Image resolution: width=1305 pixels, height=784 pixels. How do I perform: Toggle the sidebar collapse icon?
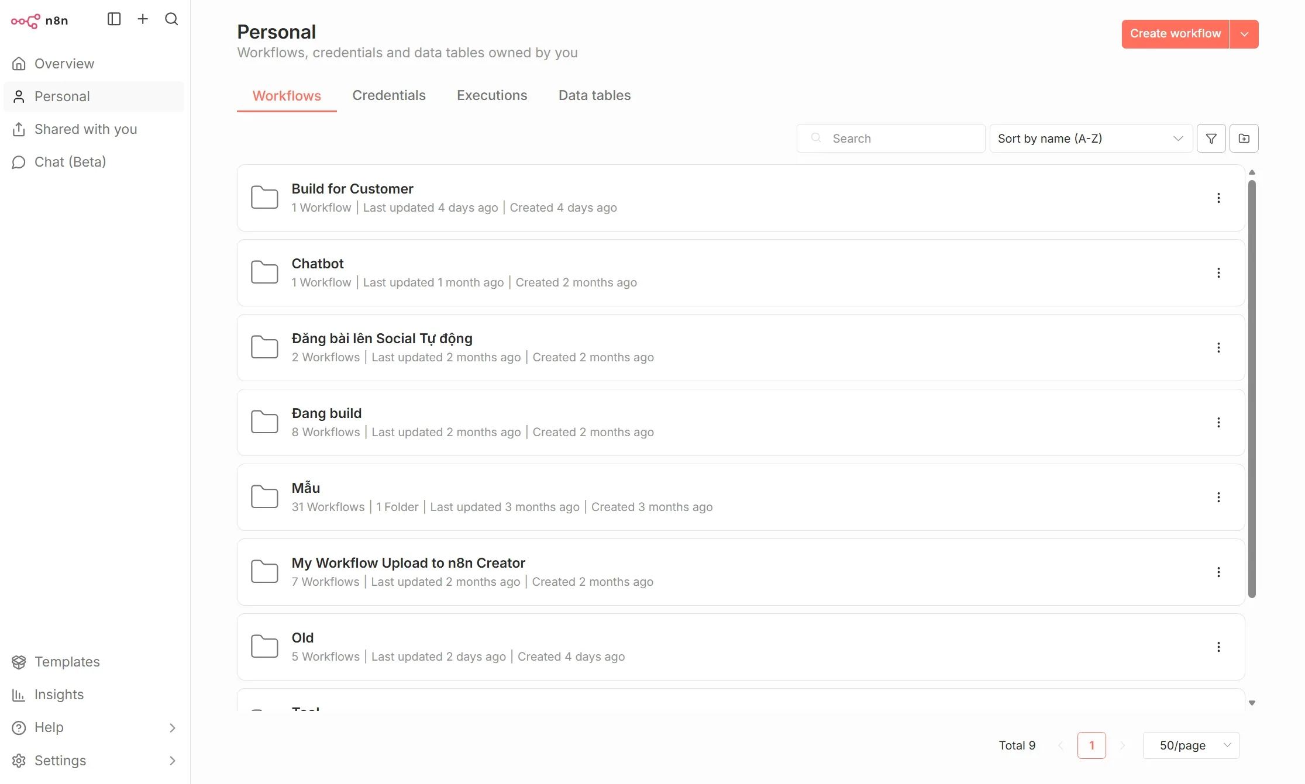click(114, 19)
